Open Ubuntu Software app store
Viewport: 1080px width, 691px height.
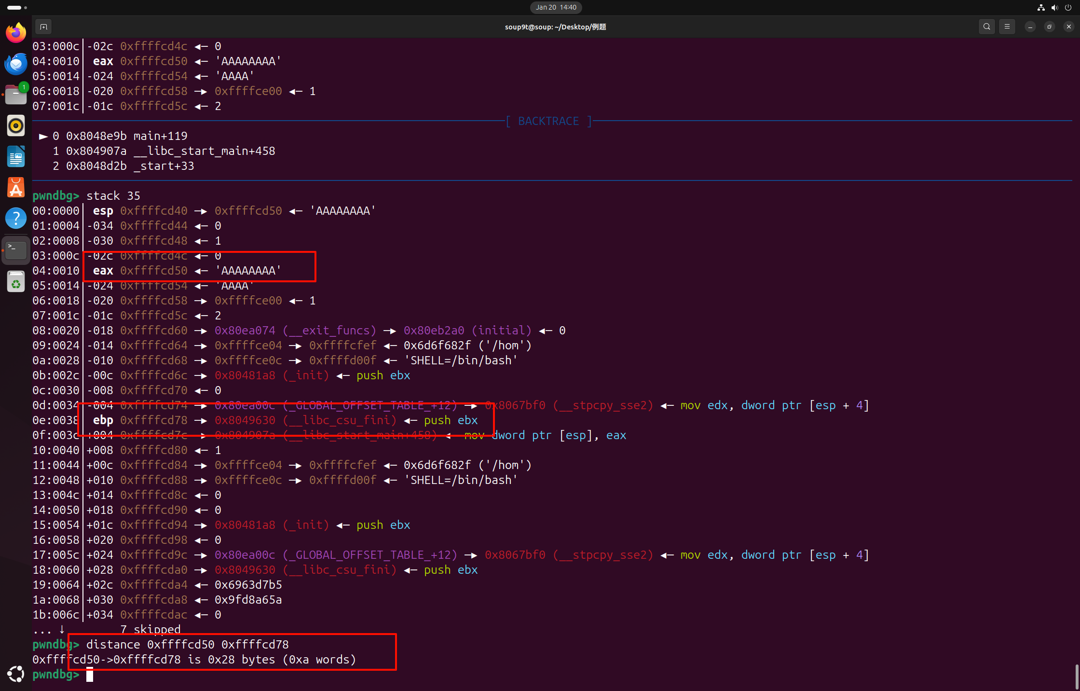tap(16, 187)
